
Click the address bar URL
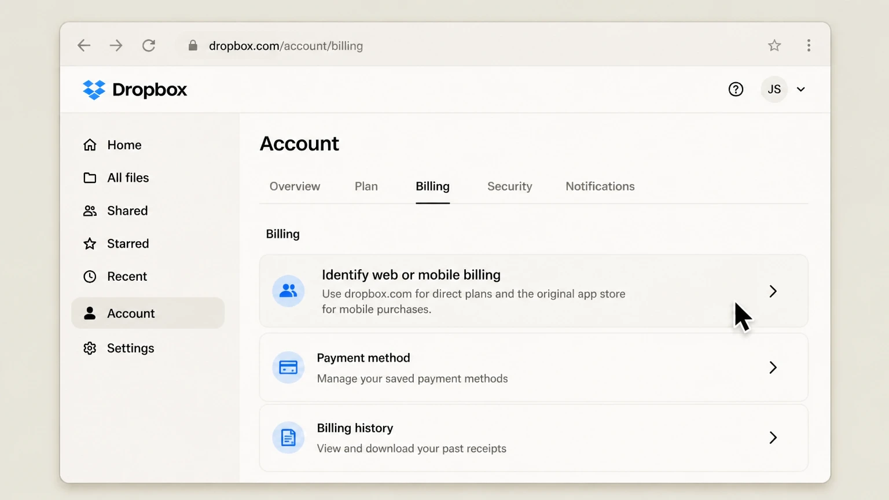pos(286,46)
